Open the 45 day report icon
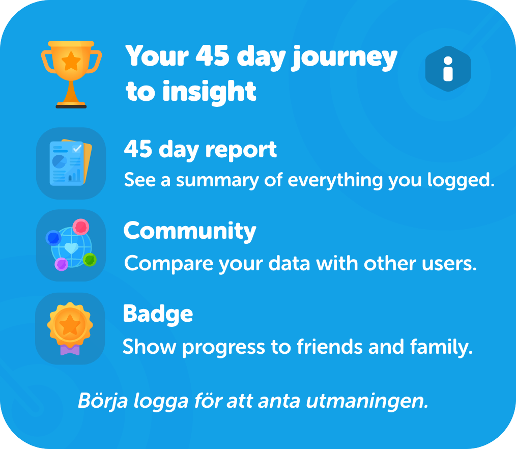516x449 pixels. 71,163
